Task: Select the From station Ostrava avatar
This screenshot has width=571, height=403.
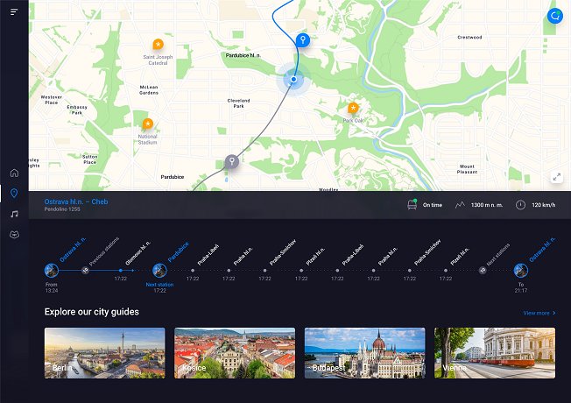Action: click(x=52, y=271)
